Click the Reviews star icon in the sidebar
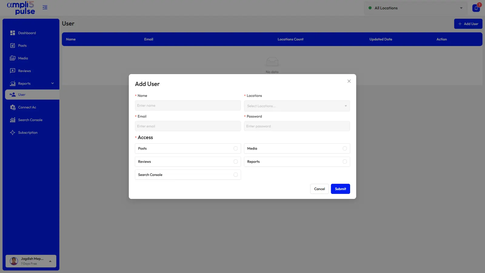 (12, 71)
